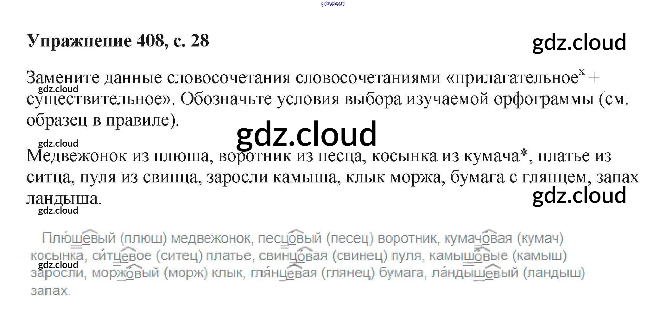Click the answer word "моржовый"
Screen dimensions: 666x331
pyautogui.click(x=125, y=273)
